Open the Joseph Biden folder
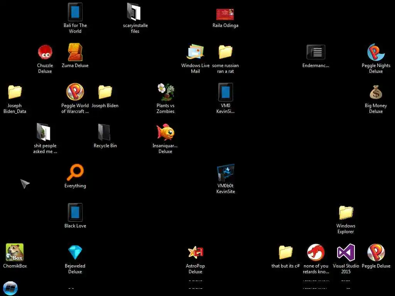Viewport: 395px width, 296px height. pos(105,92)
